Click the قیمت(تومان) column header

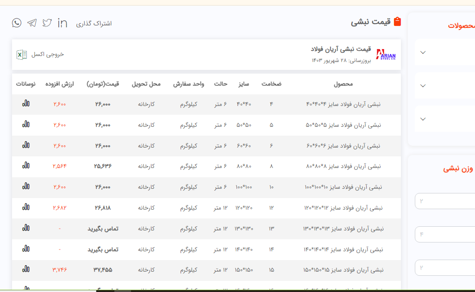(x=103, y=84)
